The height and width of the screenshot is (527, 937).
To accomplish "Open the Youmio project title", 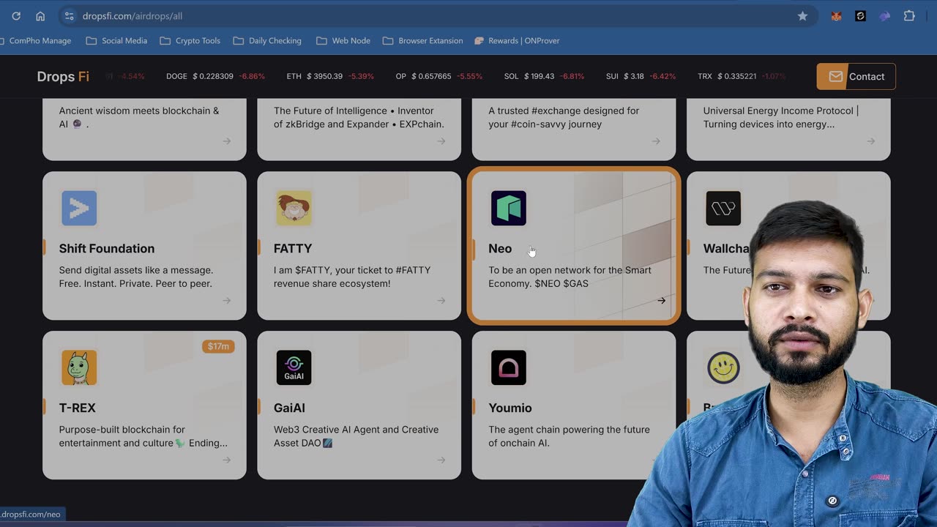I will pyautogui.click(x=510, y=408).
